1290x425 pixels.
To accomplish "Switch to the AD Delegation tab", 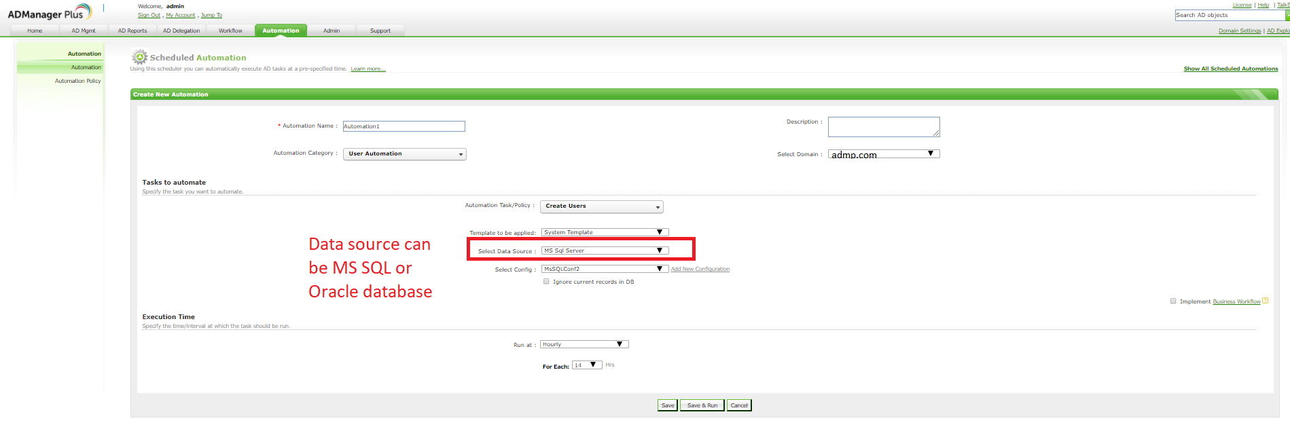I will (x=181, y=31).
